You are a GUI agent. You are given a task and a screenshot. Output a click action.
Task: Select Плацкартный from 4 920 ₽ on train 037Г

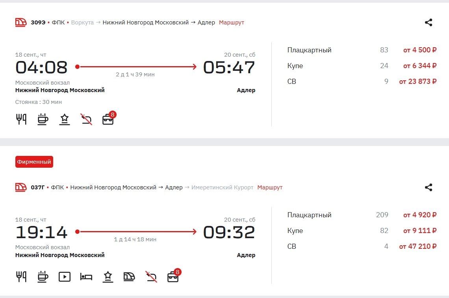(x=419, y=215)
